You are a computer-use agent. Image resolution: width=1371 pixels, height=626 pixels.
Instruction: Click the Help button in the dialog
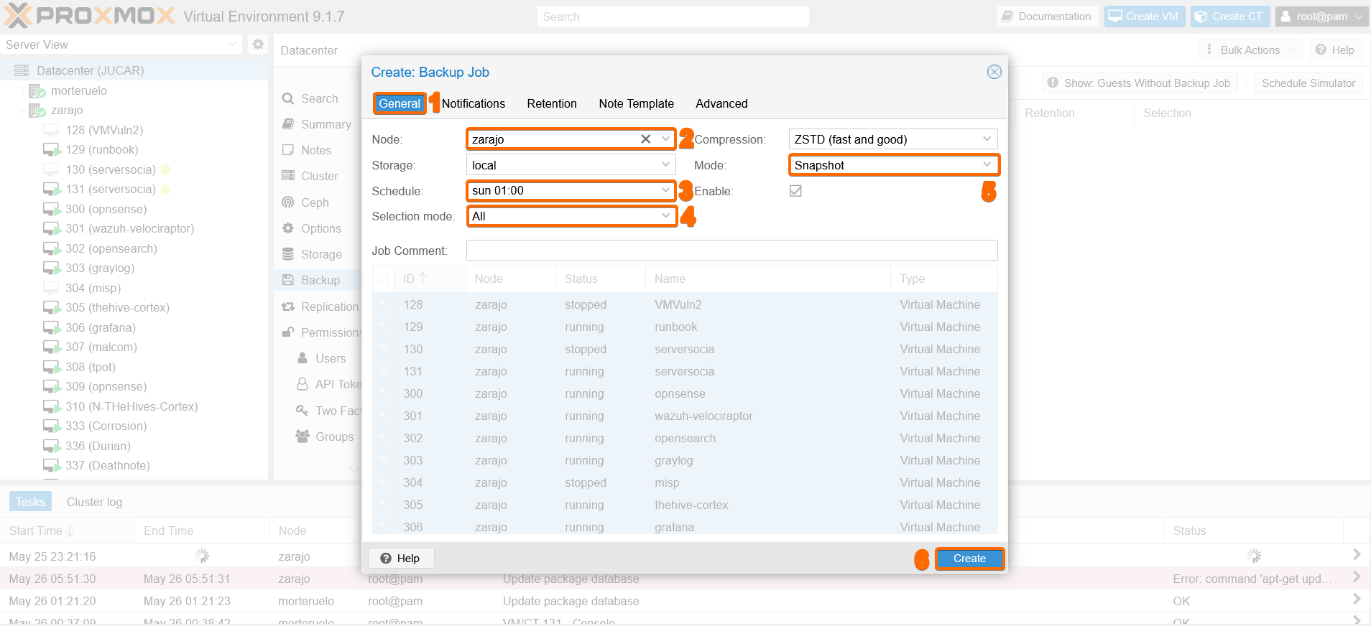pyautogui.click(x=401, y=559)
